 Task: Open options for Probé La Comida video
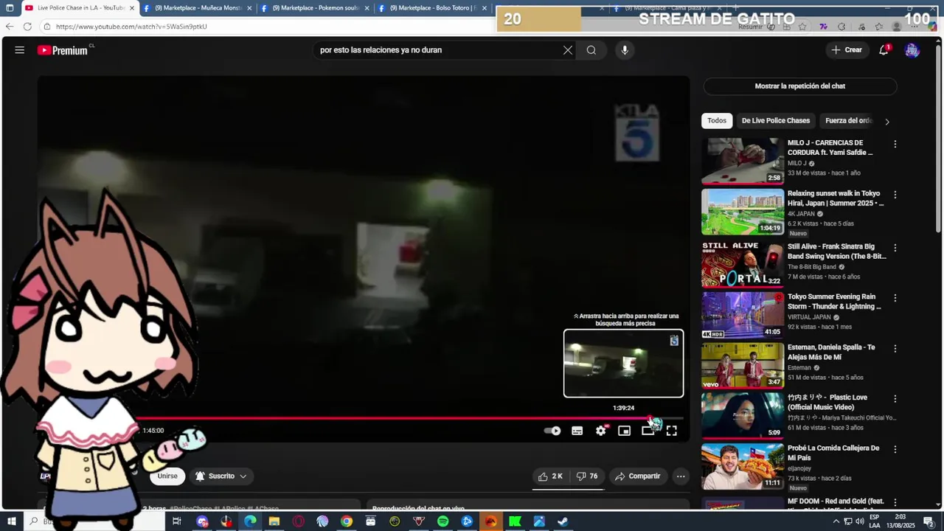click(x=895, y=449)
